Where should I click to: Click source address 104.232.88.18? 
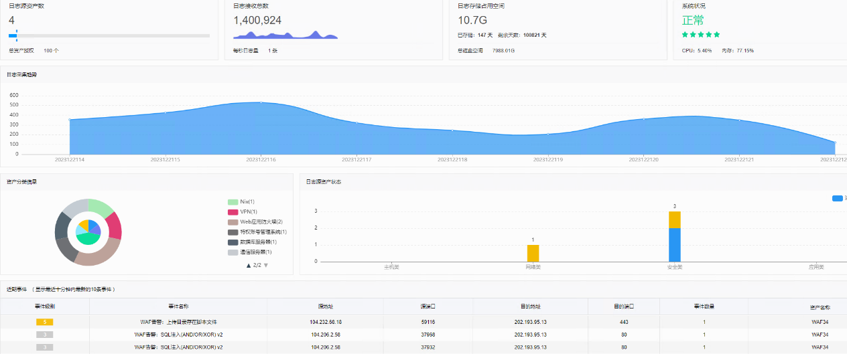click(x=326, y=322)
